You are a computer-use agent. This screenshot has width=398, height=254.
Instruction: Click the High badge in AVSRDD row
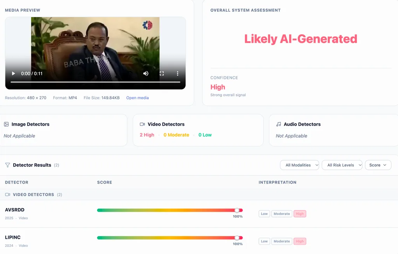(300, 214)
